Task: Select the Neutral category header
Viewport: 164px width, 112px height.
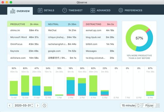Action: [x=62, y=24]
